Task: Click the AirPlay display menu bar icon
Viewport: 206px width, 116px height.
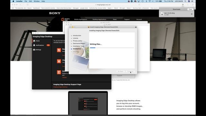Action: tap(139, 1)
